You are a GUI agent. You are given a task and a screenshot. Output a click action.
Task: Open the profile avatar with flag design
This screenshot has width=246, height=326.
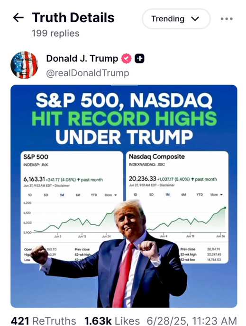pyautogui.click(x=24, y=65)
